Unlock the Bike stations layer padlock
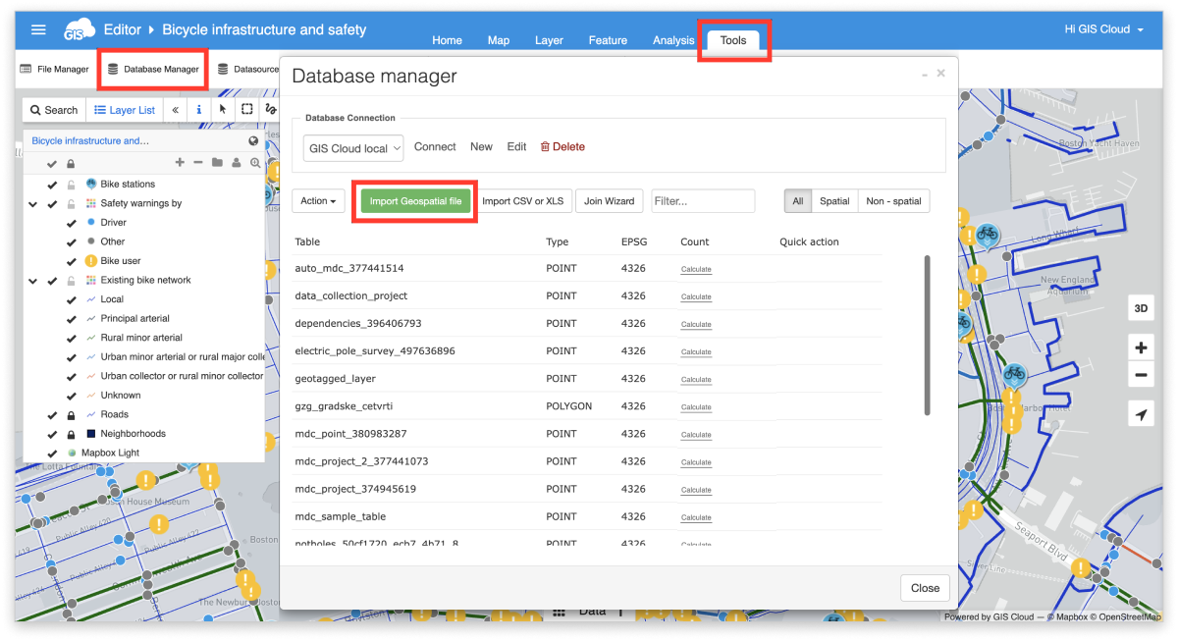The width and height of the screenshot is (1178, 641). tap(70, 184)
